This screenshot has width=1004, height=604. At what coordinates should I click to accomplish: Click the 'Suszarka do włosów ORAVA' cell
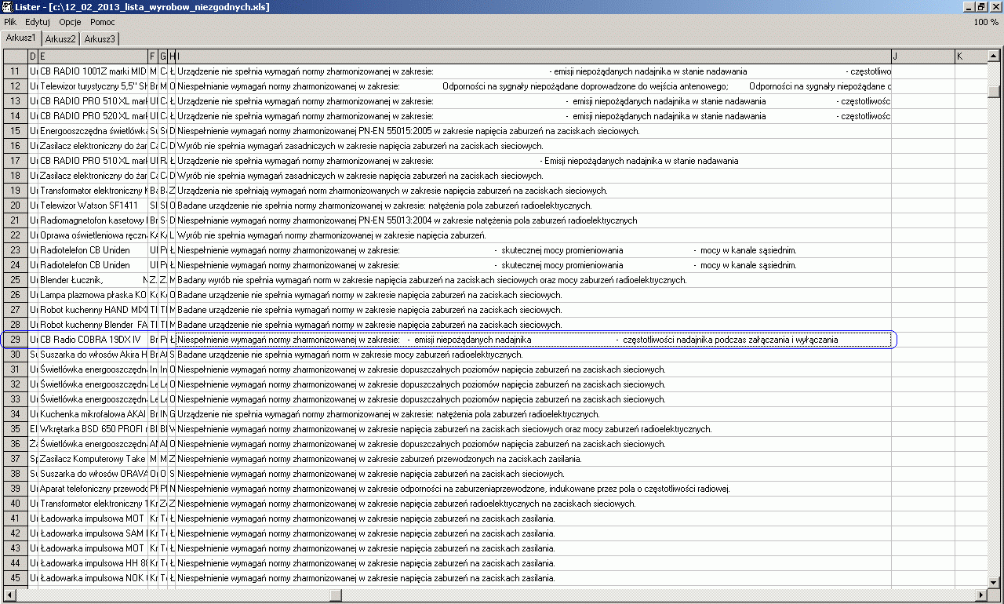(93, 474)
